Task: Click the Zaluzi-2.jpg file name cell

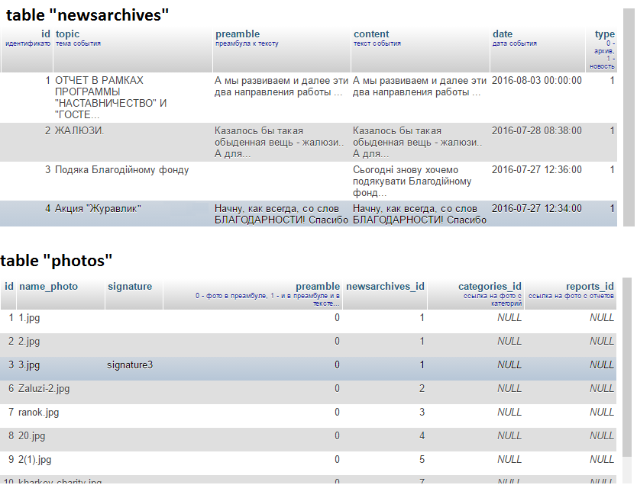Action: pyautogui.click(x=44, y=389)
